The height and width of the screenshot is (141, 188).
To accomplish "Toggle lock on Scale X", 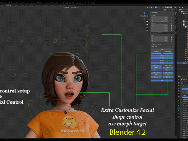I will [171, 37].
